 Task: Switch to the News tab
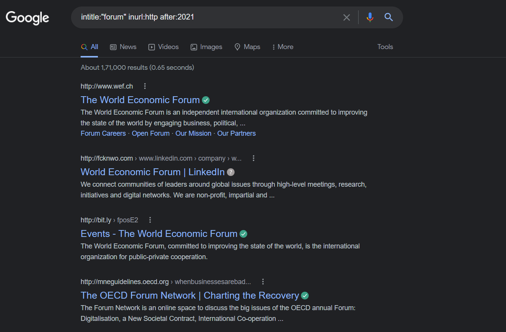click(123, 47)
